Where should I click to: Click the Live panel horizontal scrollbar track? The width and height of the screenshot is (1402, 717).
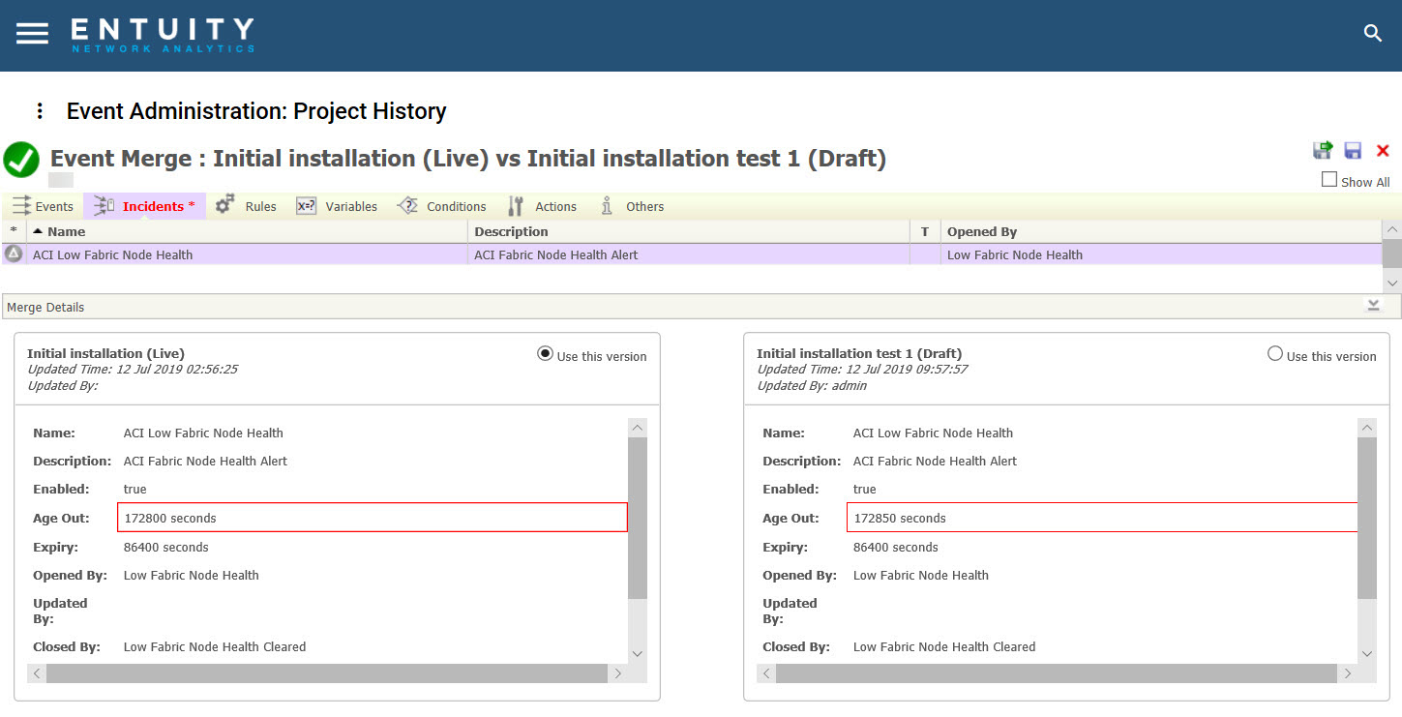(327, 673)
